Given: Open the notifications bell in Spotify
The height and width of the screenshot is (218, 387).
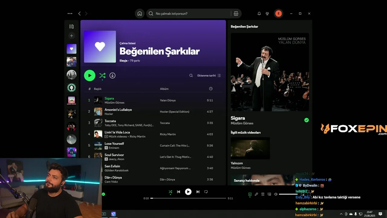Looking at the screenshot, I should click(259, 14).
